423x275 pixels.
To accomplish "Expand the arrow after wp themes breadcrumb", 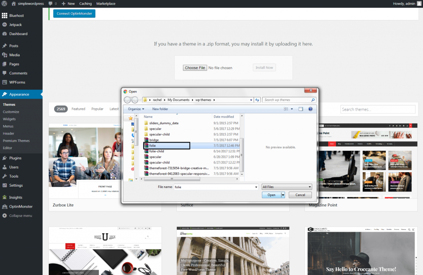I will pos(214,100).
